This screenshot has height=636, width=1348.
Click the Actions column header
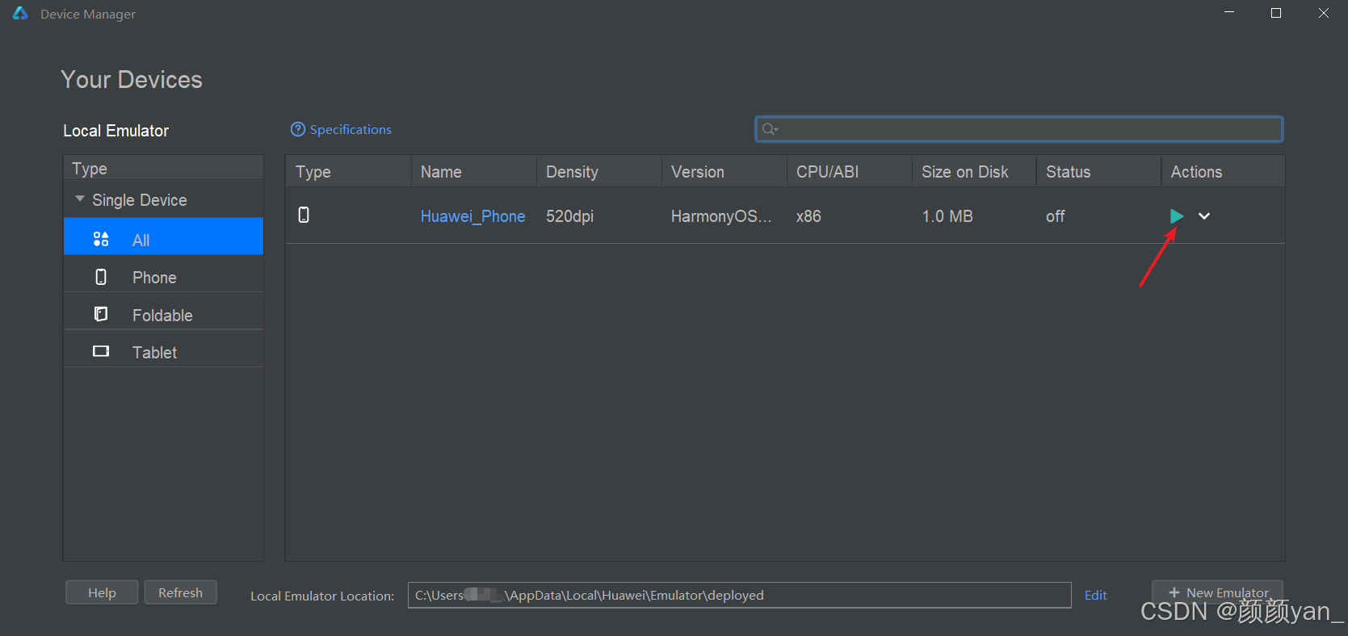pyautogui.click(x=1224, y=172)
